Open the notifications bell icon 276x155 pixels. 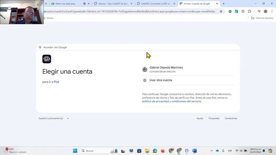pyautogui.click(x=263, y=151)
